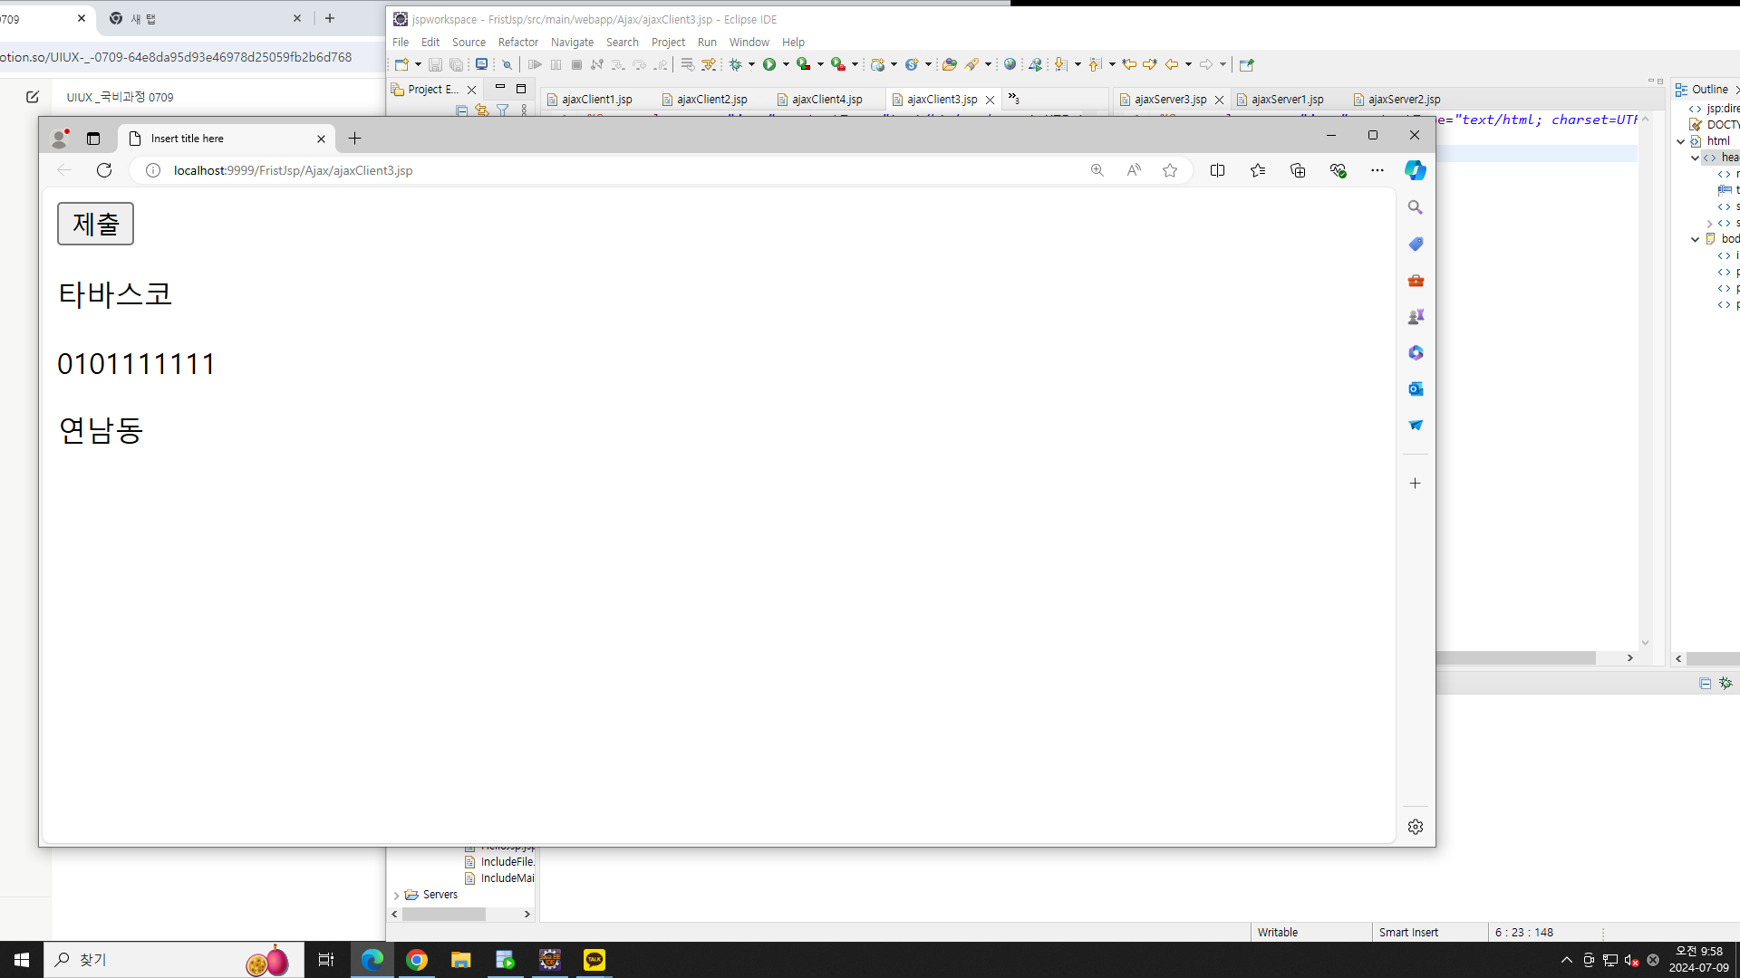This screenshot has height=978, width=1740.
Task: Open the Collections icon in Edge
Action: pos(1298,170)
